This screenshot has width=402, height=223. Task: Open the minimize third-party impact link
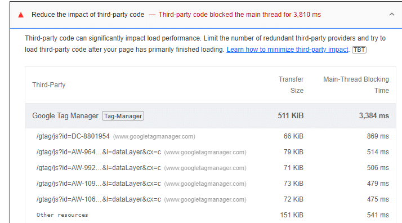[287, 50]
